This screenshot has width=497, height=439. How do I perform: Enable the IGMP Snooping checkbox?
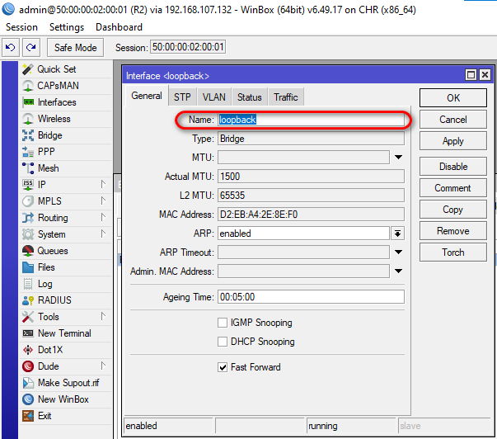[223, 323]
